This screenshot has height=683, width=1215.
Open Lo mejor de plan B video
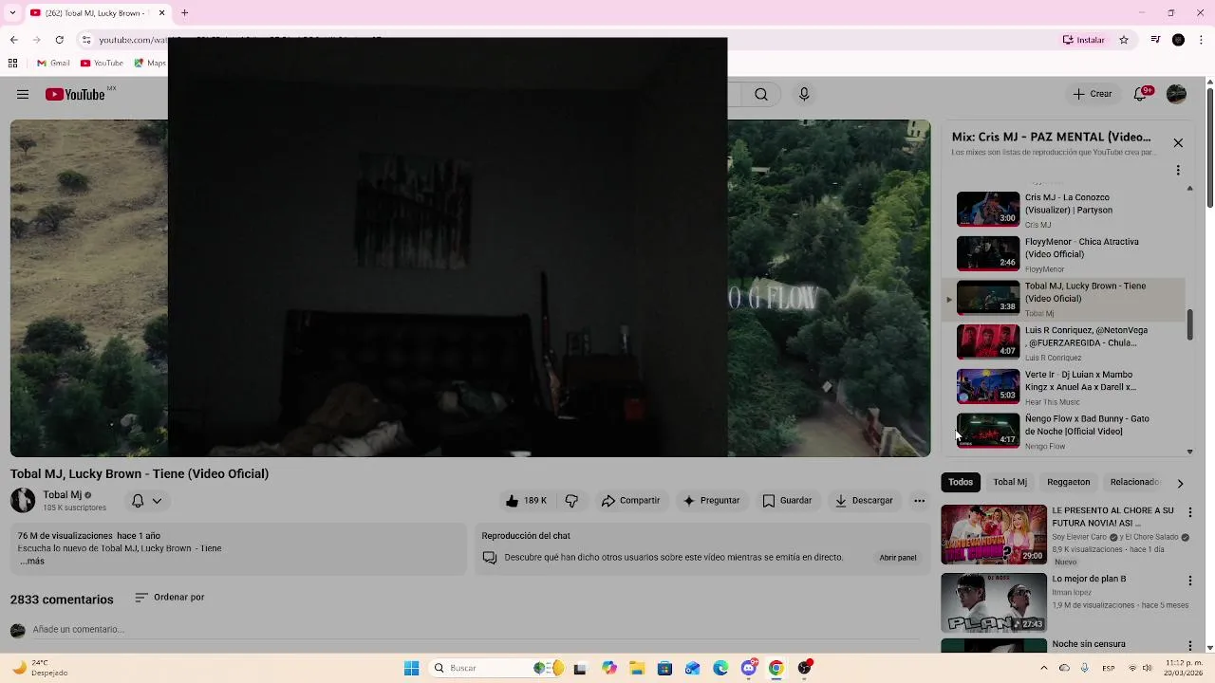point(994,603)
